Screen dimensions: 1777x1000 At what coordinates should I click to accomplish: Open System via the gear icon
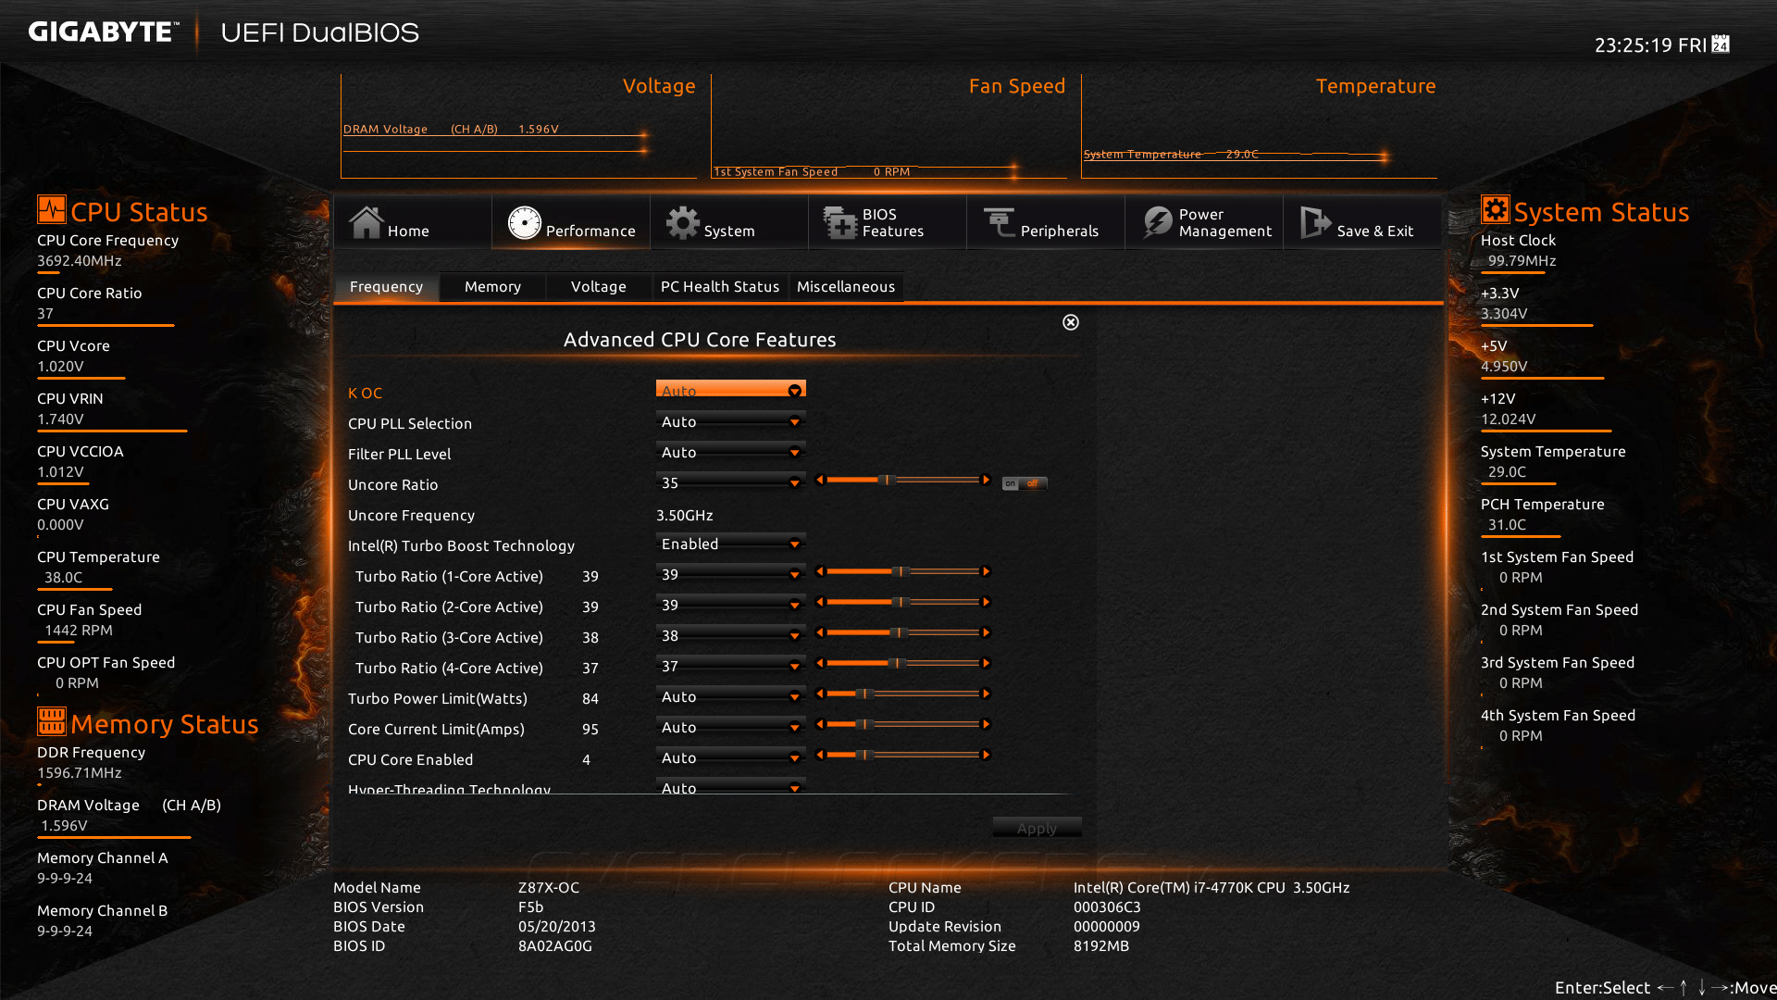tap(683, 222)
